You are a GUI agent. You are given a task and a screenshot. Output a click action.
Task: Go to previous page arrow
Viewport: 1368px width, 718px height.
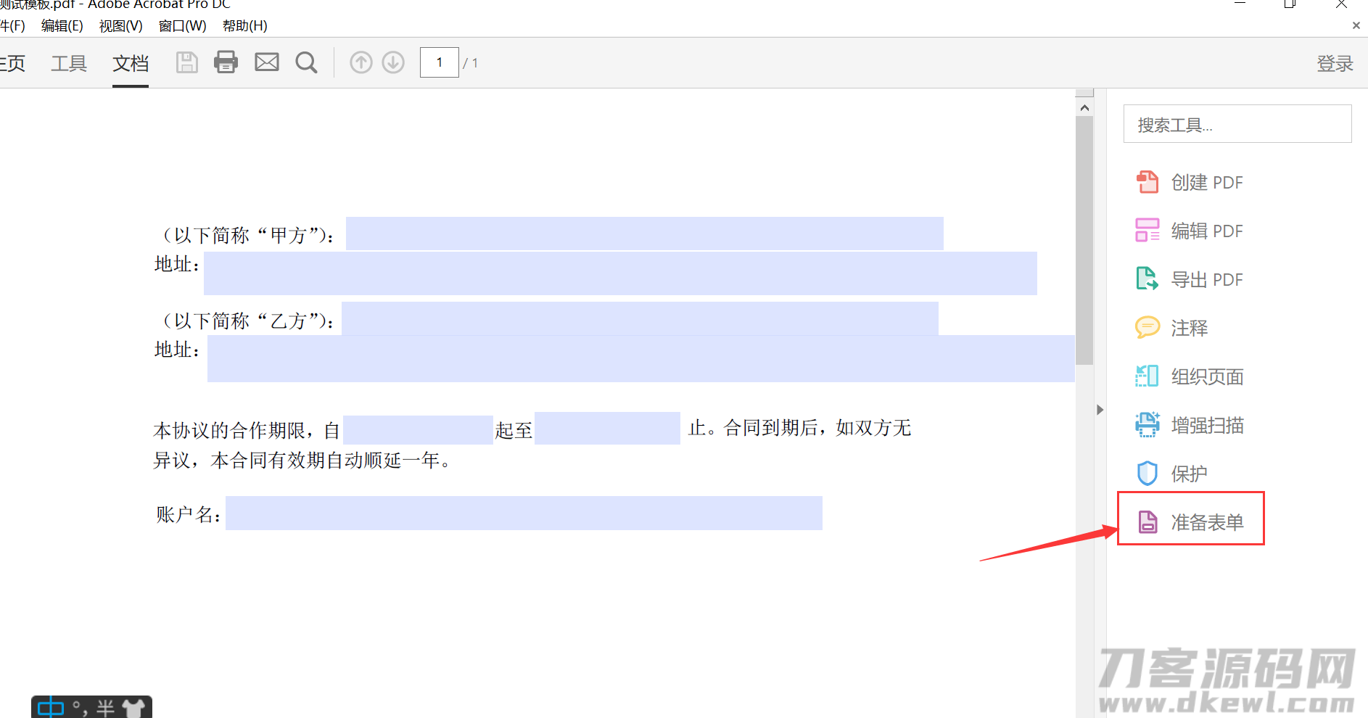[361, 63]
